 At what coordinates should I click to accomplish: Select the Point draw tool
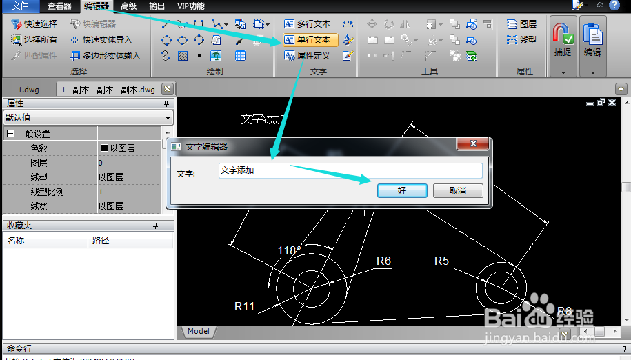point(199,56)
